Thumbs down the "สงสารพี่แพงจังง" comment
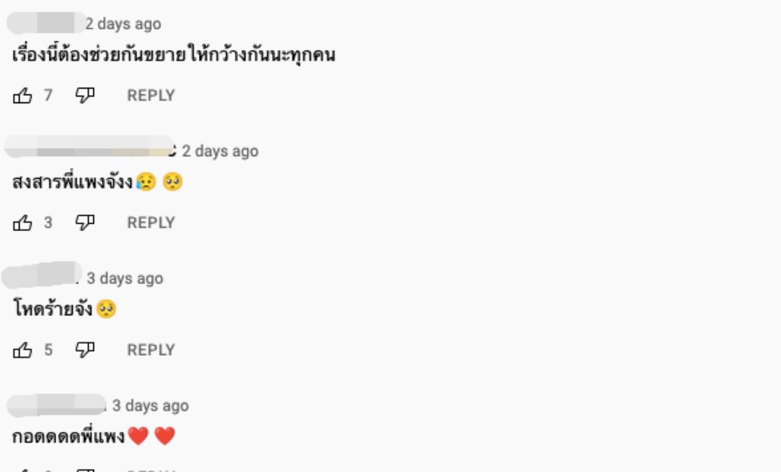Viewport: 781px width, 472px height. point(85,223)
